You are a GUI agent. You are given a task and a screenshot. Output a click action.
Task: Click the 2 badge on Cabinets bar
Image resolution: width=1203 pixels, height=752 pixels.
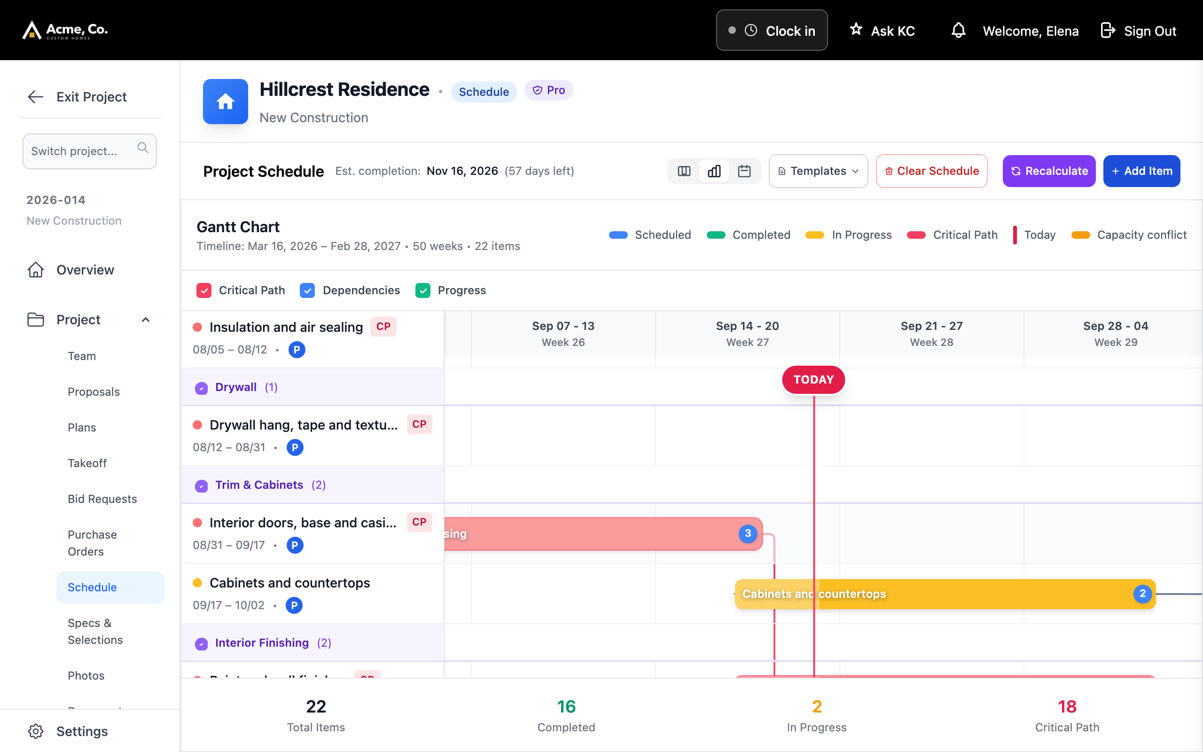click(x=1142, y=594)
